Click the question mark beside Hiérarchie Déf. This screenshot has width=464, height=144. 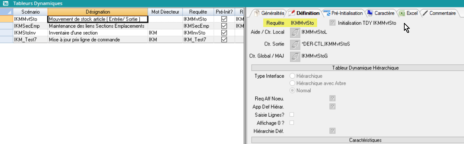tap(332, 131)
